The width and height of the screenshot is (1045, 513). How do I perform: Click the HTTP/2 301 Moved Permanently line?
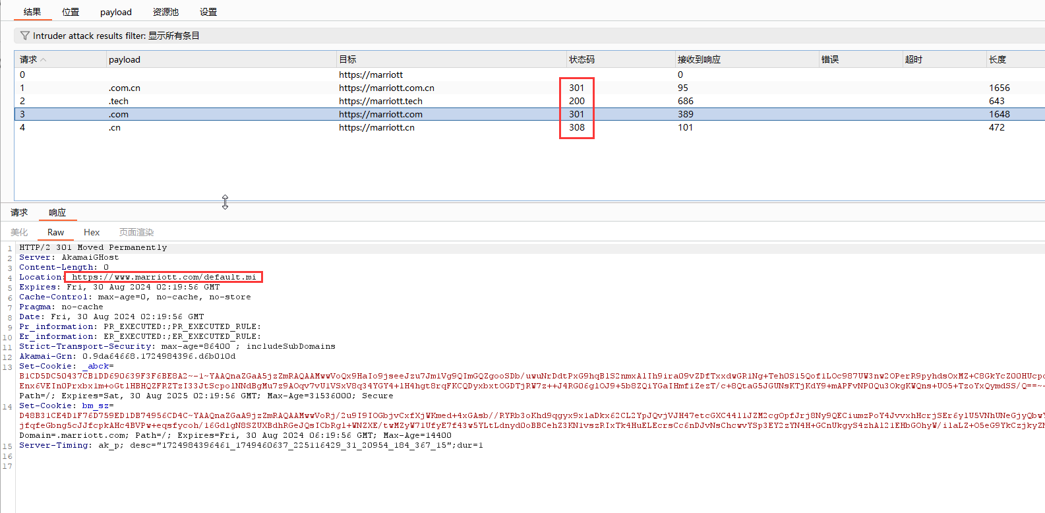coord(93,247)
